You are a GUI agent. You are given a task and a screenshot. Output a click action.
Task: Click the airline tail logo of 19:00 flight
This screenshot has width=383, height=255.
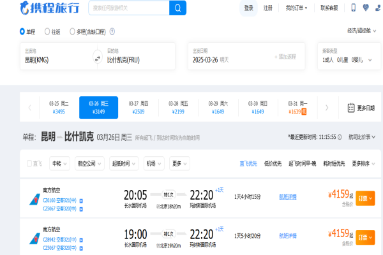34,238
